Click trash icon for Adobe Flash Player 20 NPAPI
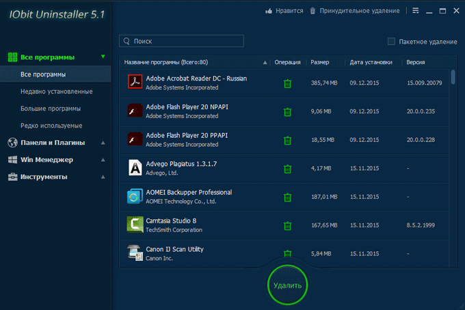 point(287,112)
